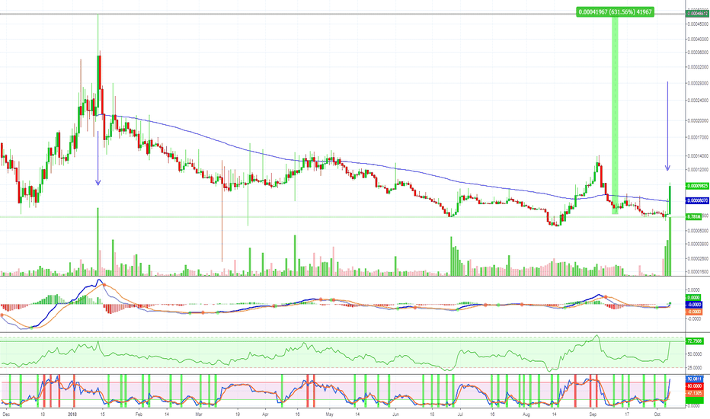The image size is (710, 419).
Task: Click the Dec label on time axis
Action: coord(6,414)
